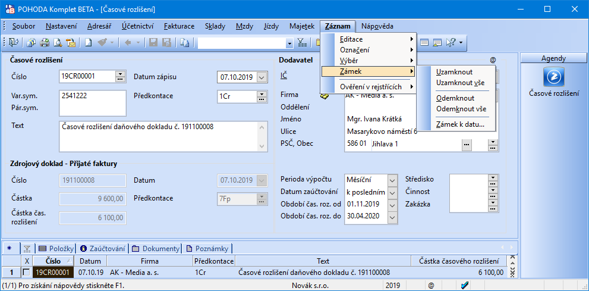Expand the Datum zaúčtování dropdown
Viewport: 589px width, 291px height.
click(x=392, y=192)
